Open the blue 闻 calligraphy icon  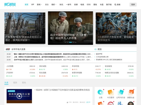(x=121, y=104)
